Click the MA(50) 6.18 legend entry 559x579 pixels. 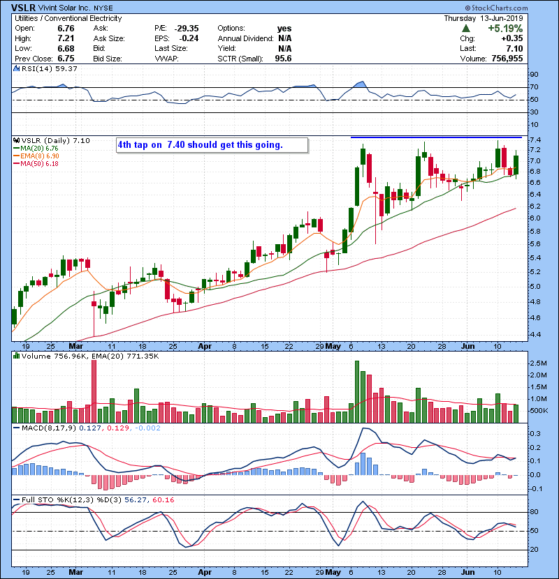click(36, 164)
